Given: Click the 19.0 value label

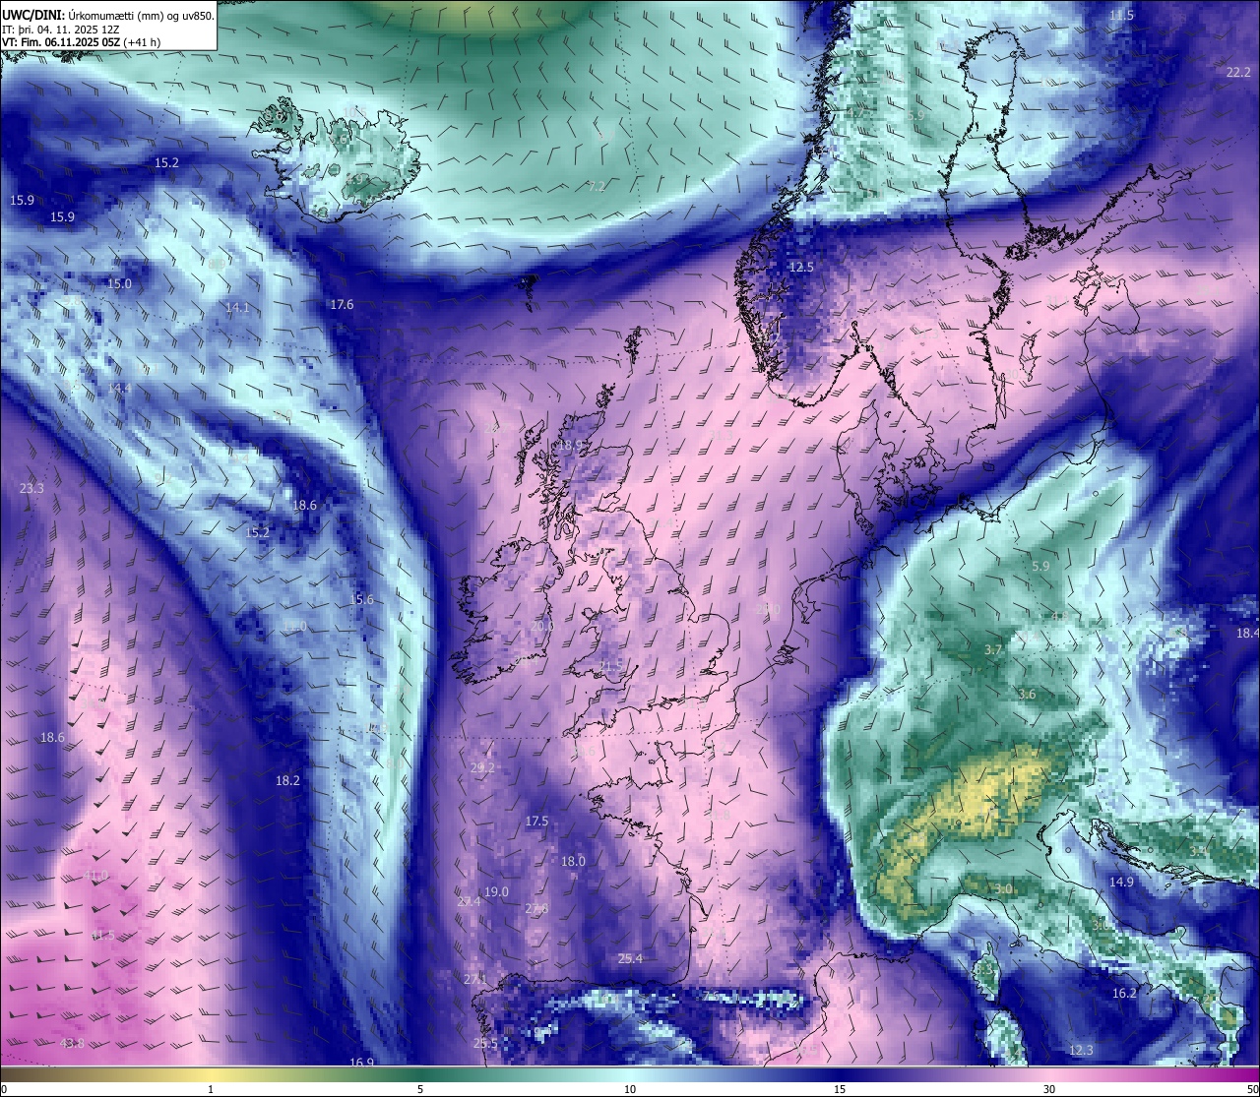Looking at the screenshot, I should click(496, 891).
